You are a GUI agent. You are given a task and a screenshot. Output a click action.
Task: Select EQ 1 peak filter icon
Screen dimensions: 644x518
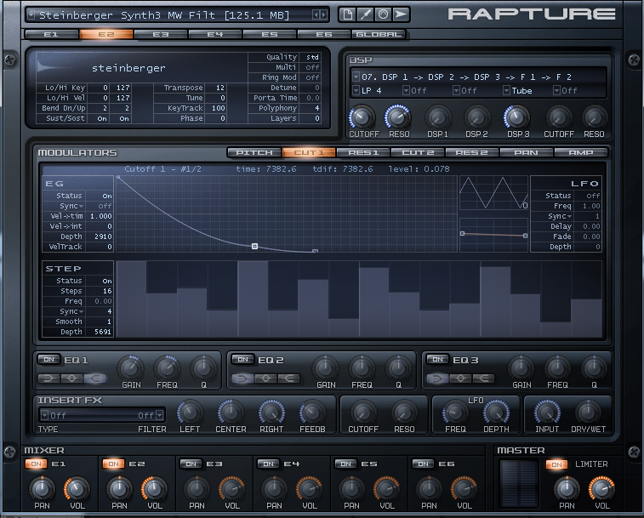pyautogui.click(x=71, y=378)
